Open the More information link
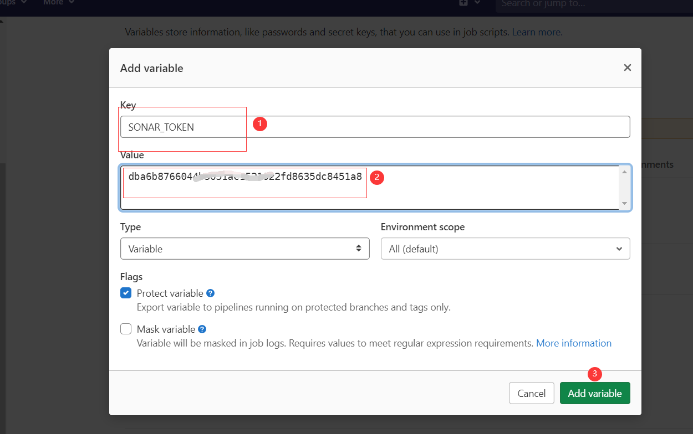The width and height of the screenshot is (693, 434). [x=573, y=343]
